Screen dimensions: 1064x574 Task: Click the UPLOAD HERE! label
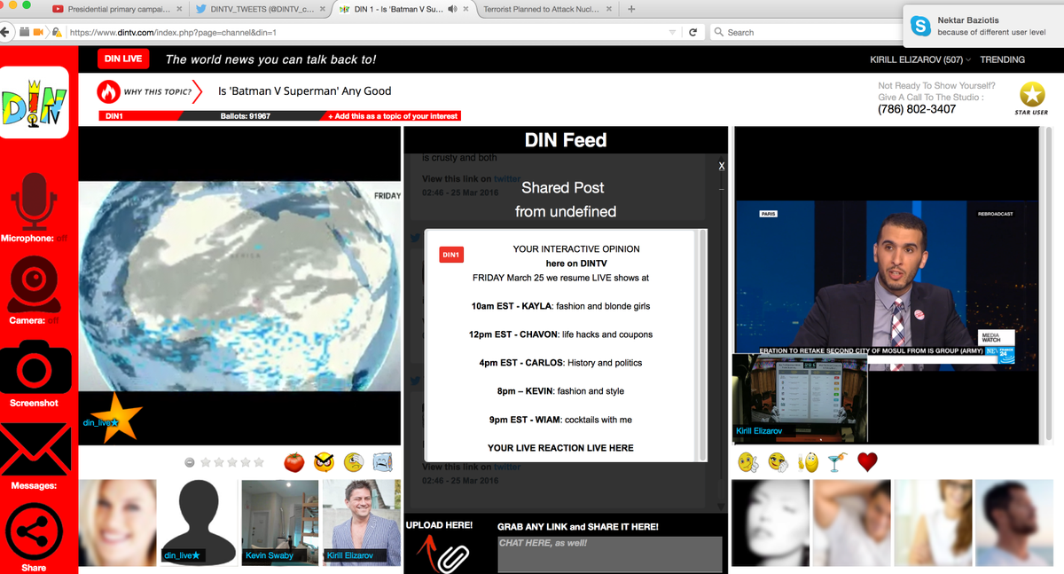click(439, 525)
